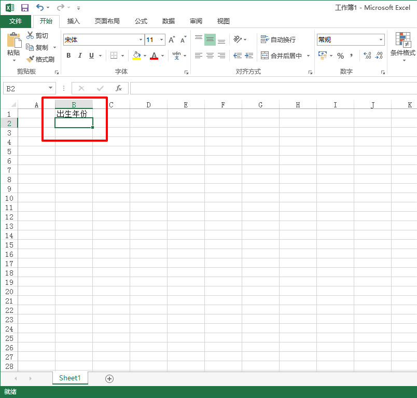Click the 文件 (File) button

[x=16, y=21]
